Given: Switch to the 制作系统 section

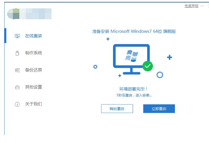Looking at the screenshot, I should point(33,53).
